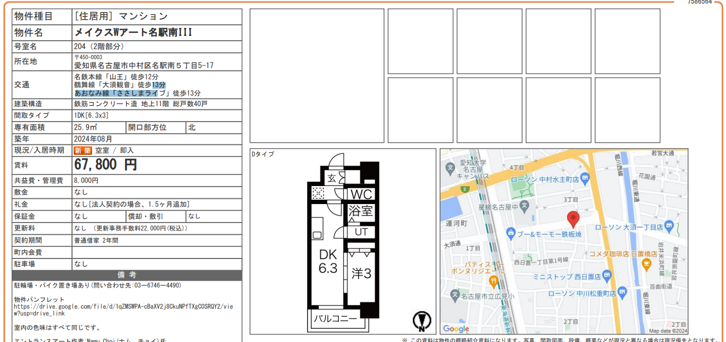Viewport: 726px width, 342px height.
Task: Click the rent amount 67,800 円
Action: 106,165
